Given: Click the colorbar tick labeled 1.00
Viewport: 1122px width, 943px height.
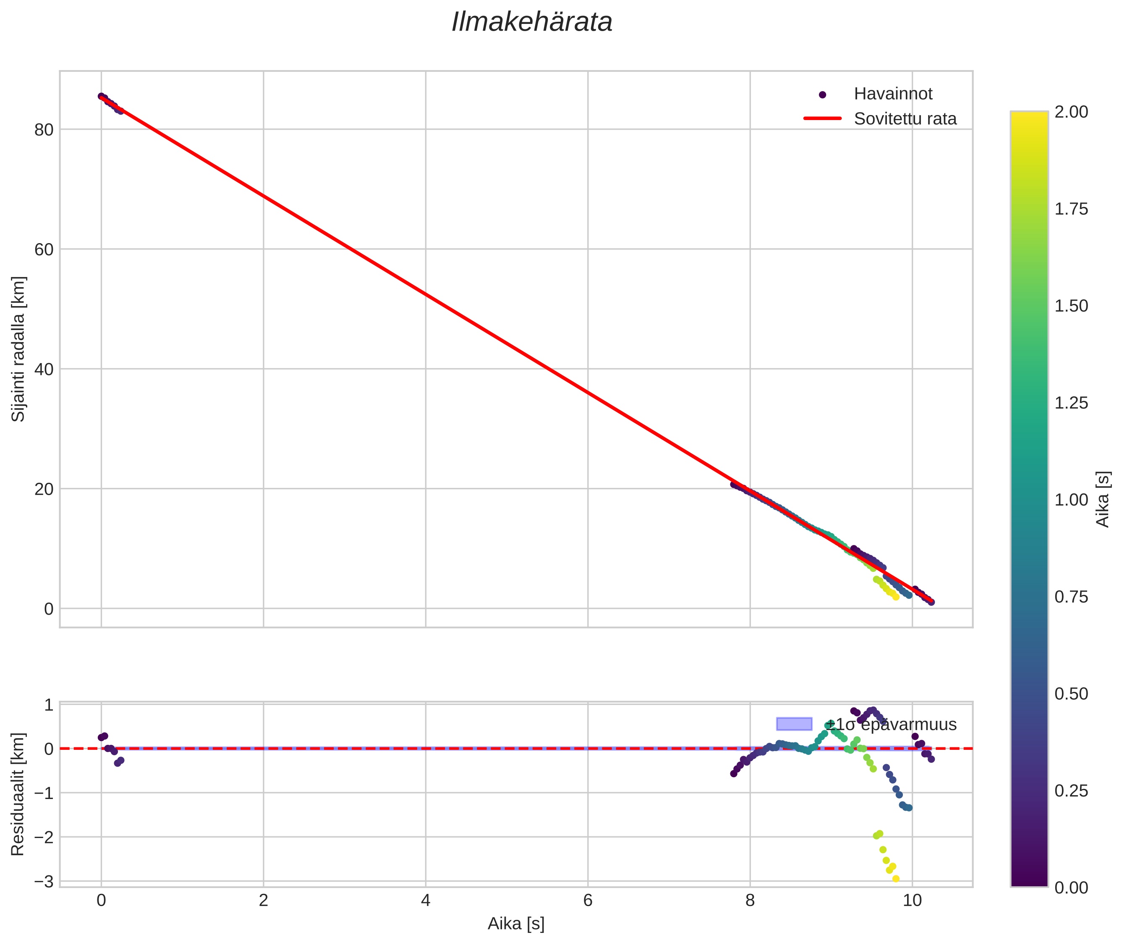Looking at the screenshot, I should [1071, 499].
